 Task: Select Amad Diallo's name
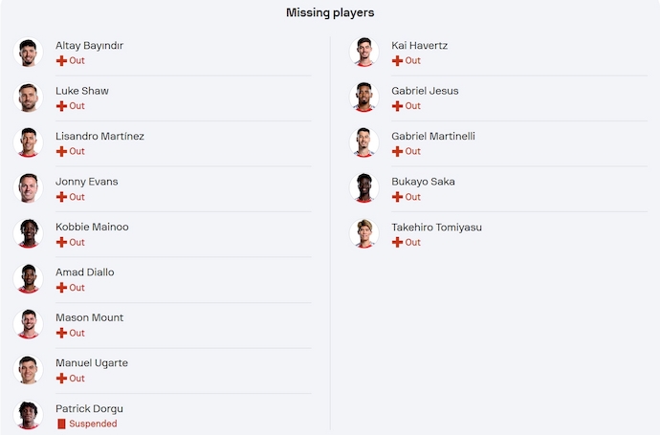(84, 272)
